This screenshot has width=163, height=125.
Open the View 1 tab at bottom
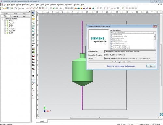pyautogui.click(x=42, y=121)
